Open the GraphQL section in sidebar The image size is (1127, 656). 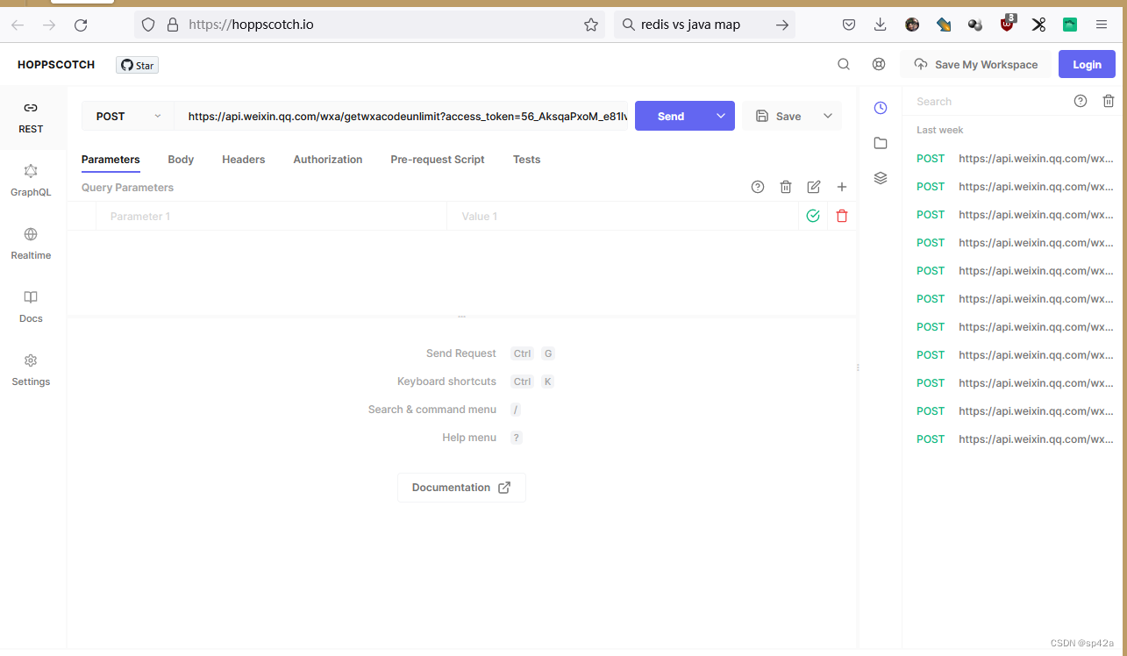(x=31, y=181)
